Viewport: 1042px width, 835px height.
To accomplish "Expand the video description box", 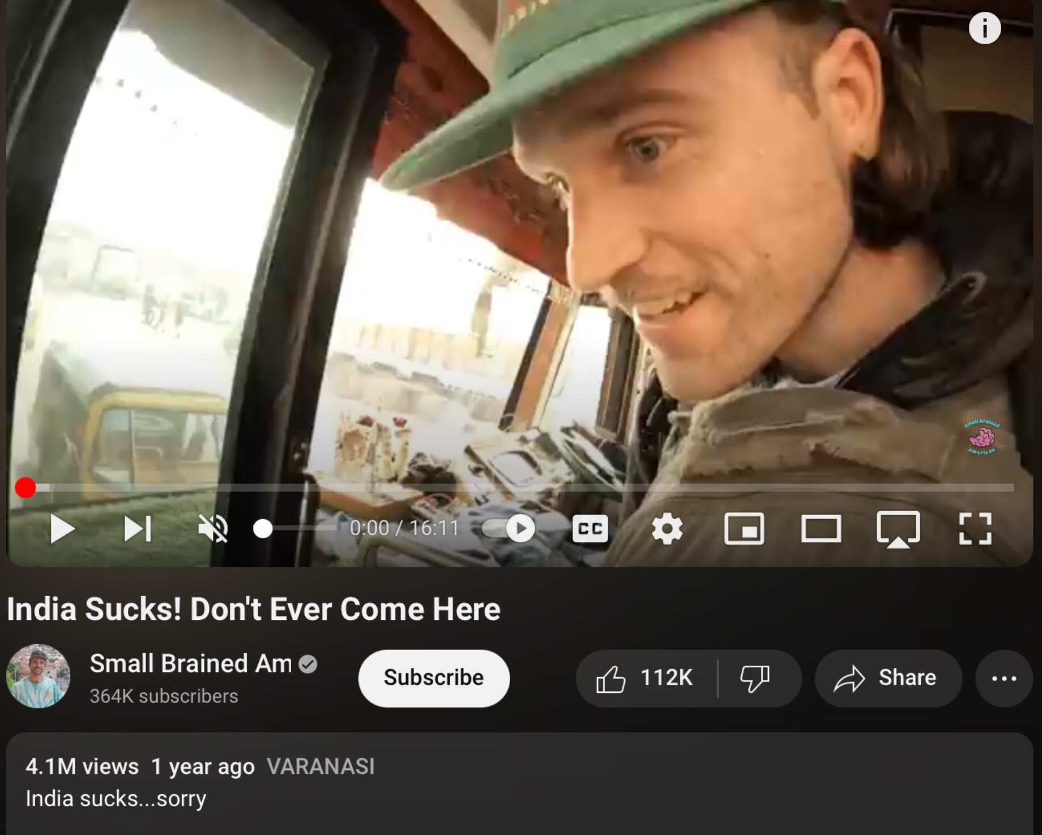I will (x=519, y=783).
